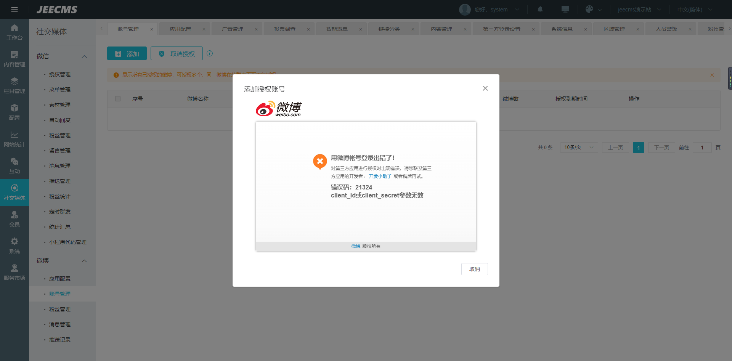Open the 微博 copyright link

[356, 246]
